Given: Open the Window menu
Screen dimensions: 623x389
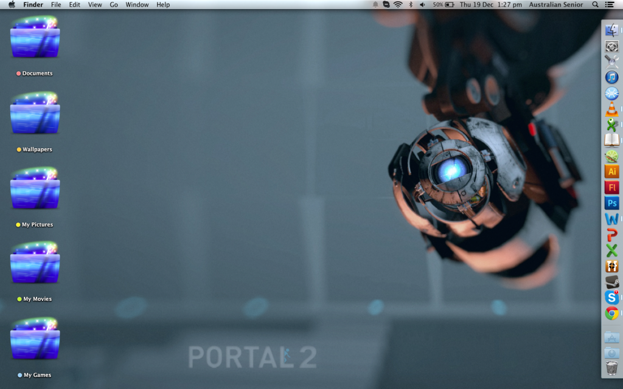Looking at the screenshot, I should click(137, 5).
